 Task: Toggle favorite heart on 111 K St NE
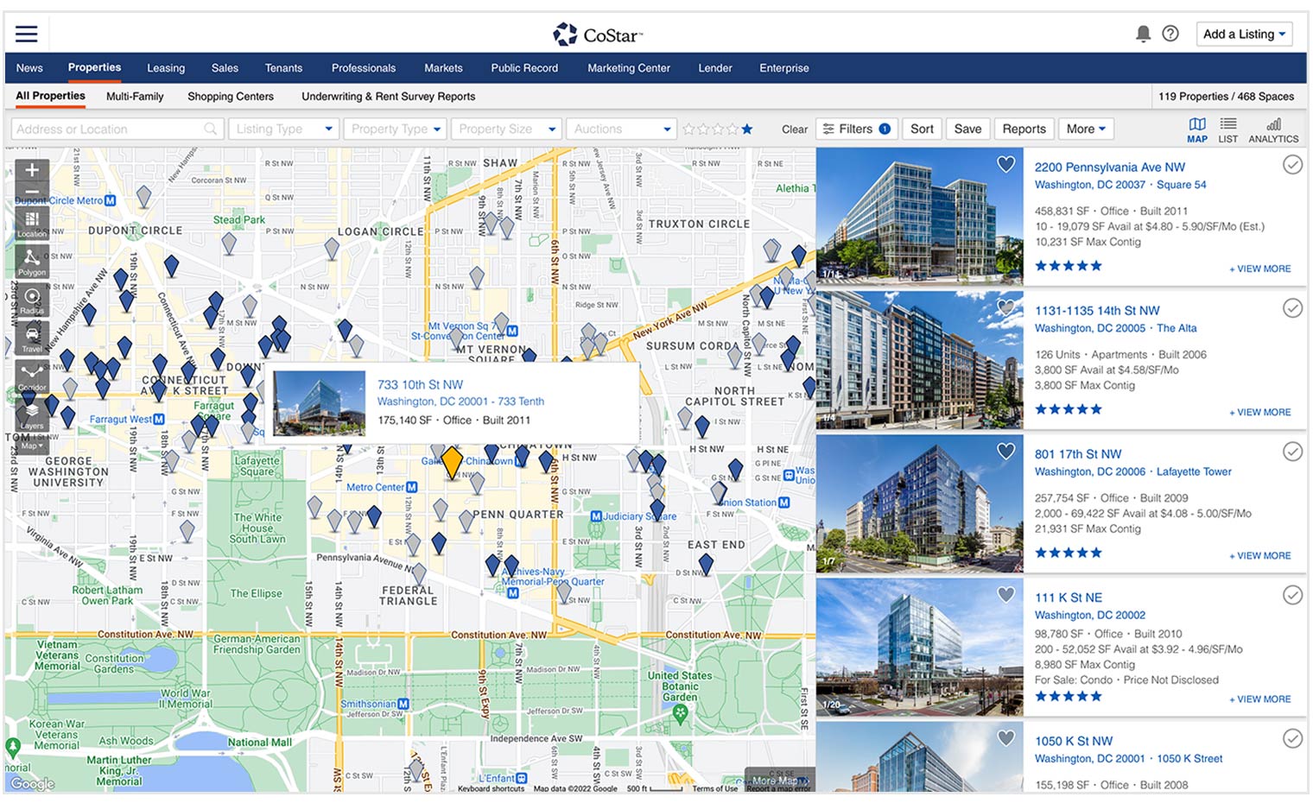coord(1005,594)
